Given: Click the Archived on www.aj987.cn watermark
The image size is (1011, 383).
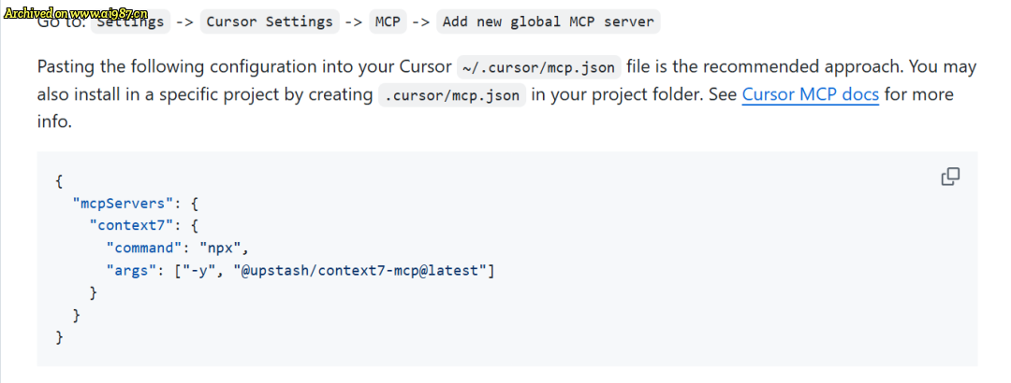Looking at the screenshot, I should 76,13.
